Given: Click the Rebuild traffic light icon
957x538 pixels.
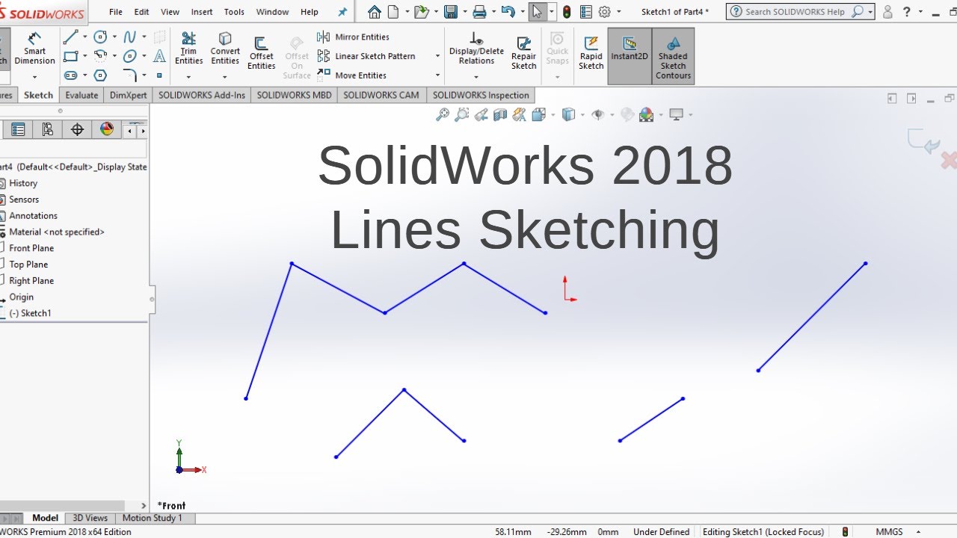Looking at the screenshot, I should (567, 12).
